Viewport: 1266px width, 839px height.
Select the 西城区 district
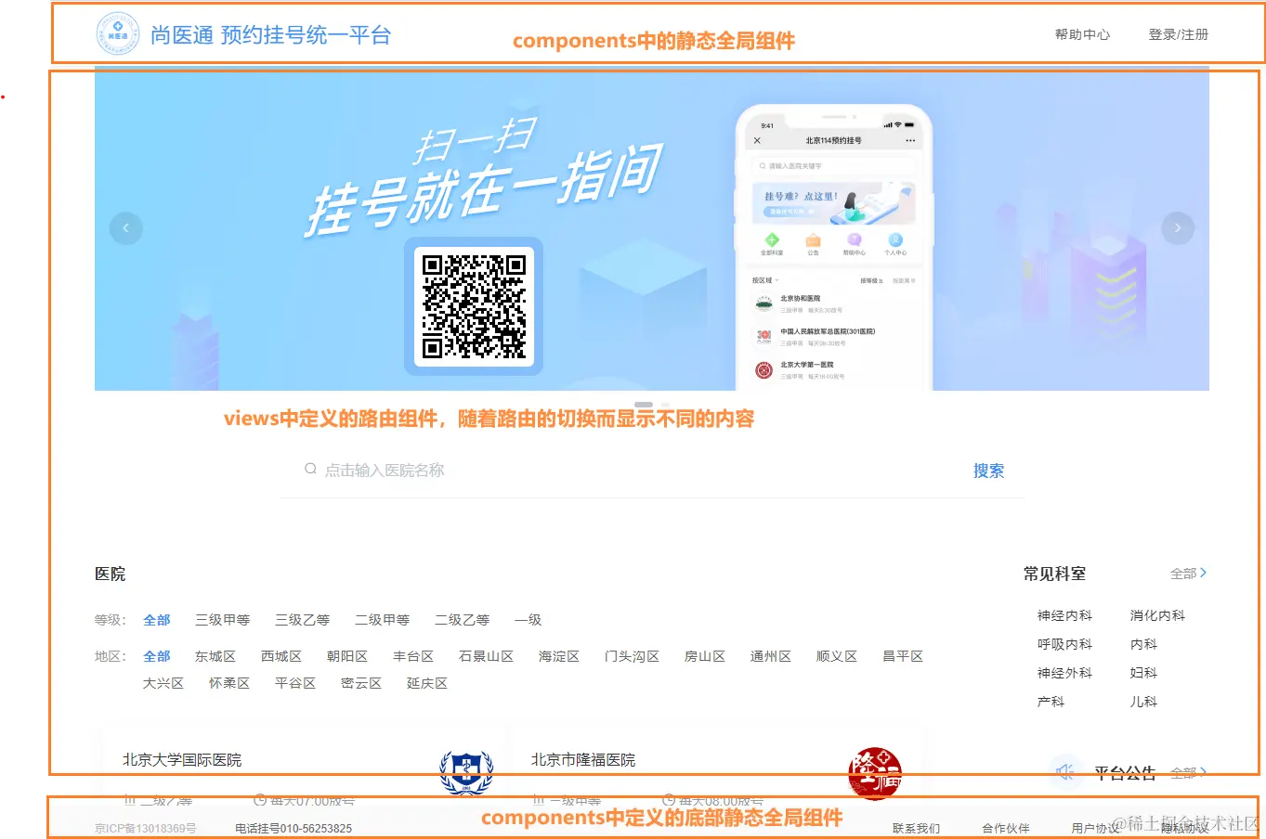coord(281,656)
